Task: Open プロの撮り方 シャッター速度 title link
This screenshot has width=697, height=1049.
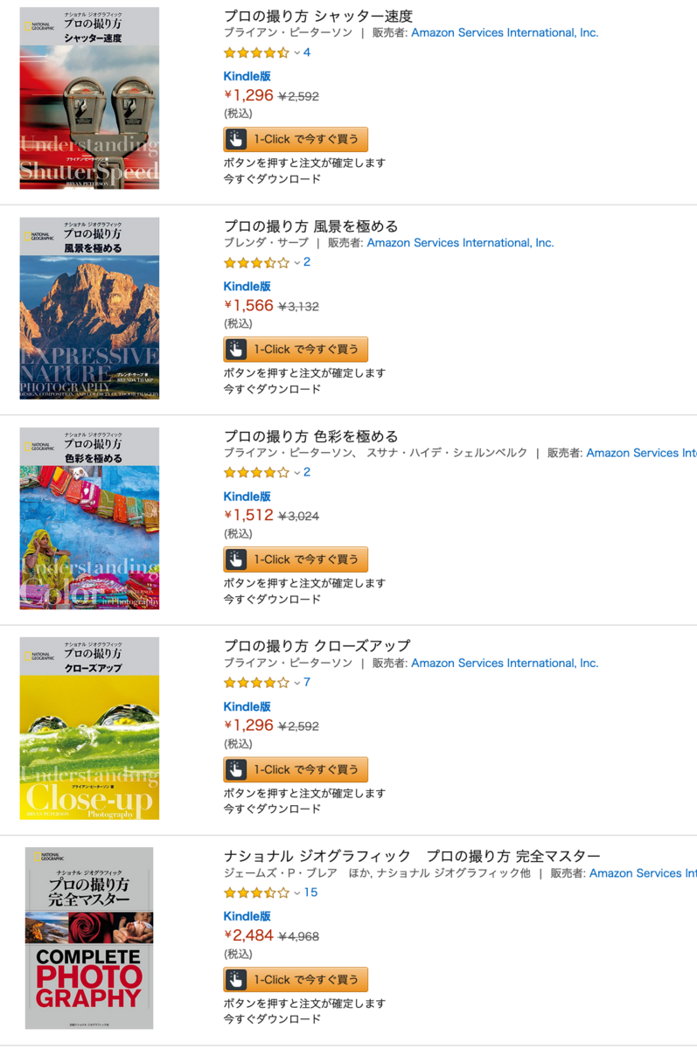Action: [317, 16]
